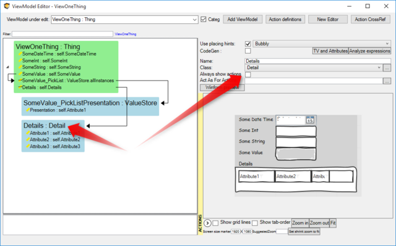Select SomeDateTime : self.SomeDateTime row
Screen dimensions: 396x246
point(59,54)
